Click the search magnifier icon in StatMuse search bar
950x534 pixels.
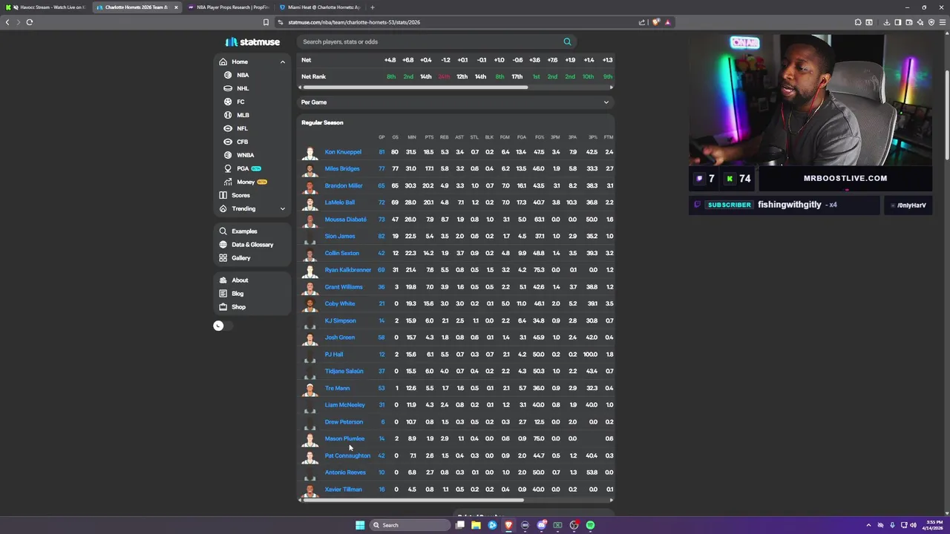567,42
